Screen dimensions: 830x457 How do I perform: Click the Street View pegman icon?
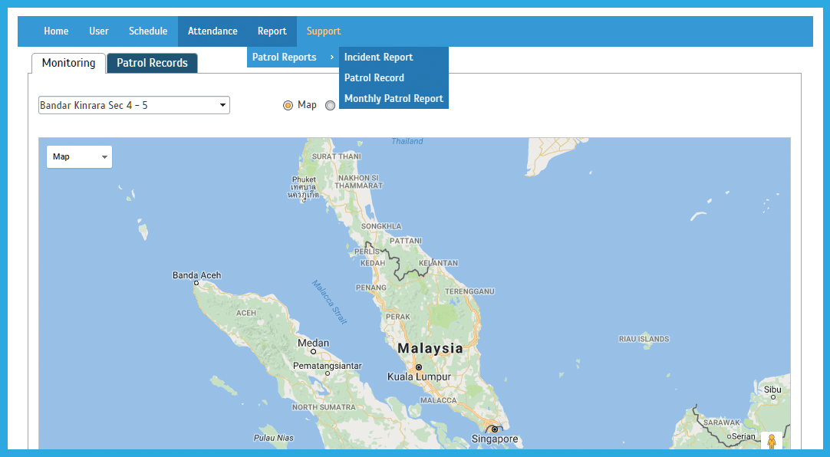click(x=771, y=441)
